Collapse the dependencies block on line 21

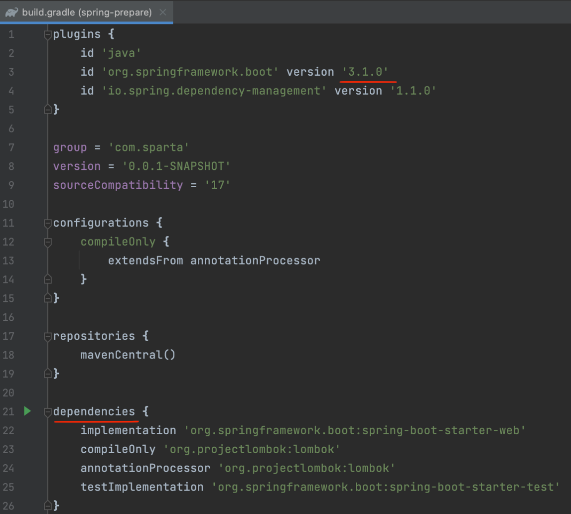[x=48, y=412]
